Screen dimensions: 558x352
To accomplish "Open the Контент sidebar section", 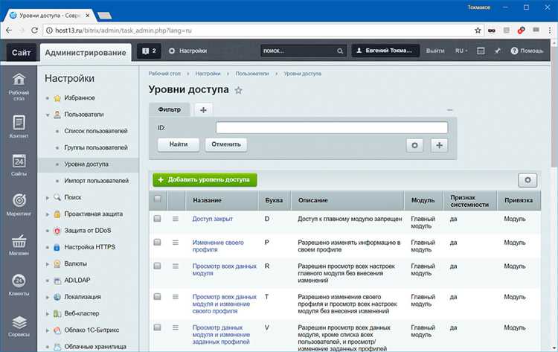I will pos(19,127).
